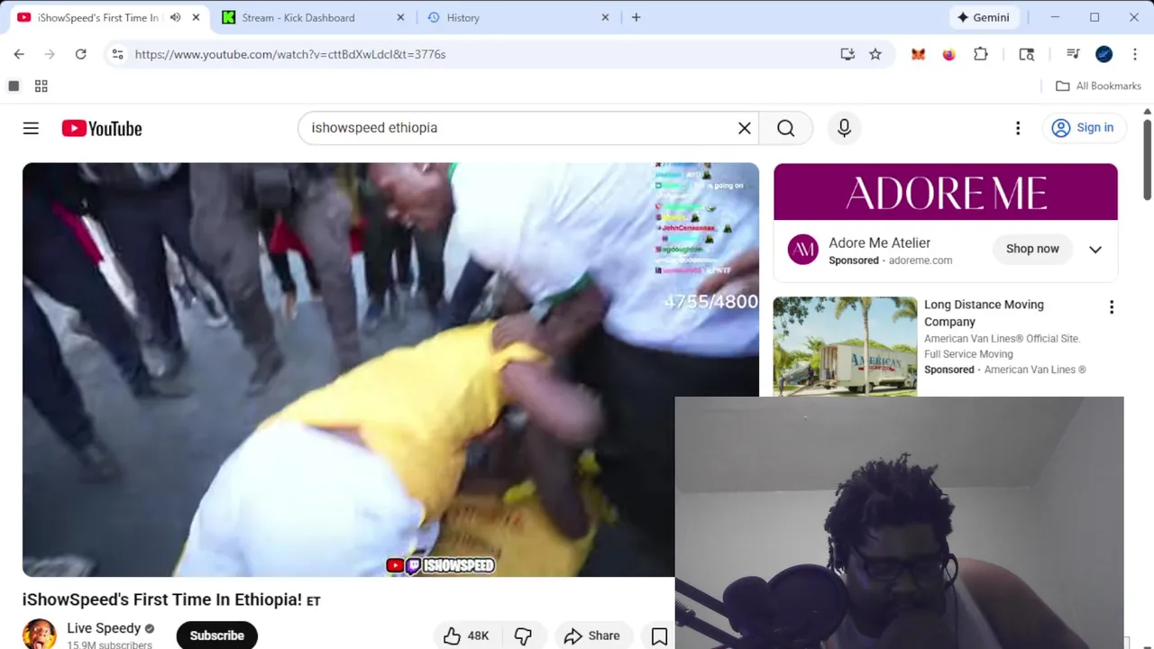Open the Extensions puzzle menu

981,54
